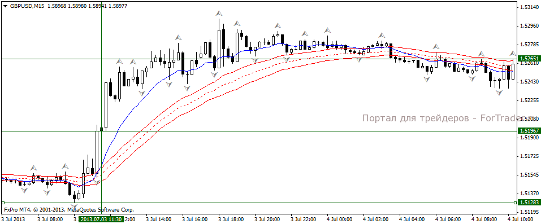
Task: Click the 2013.07.03 11:30 crosshair date label
Action: tap(101, 219)
